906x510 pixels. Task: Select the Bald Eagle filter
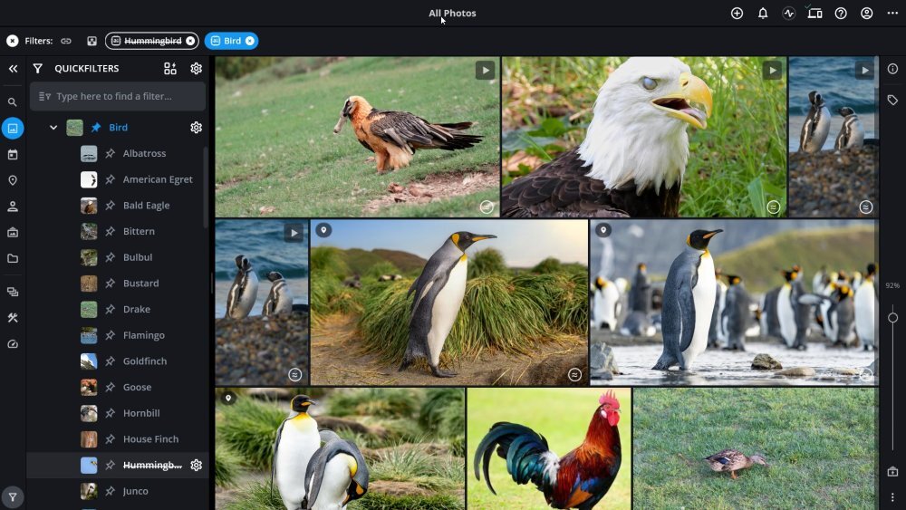[146, 206]
